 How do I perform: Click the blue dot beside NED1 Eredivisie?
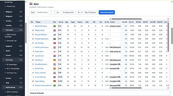tap(5, 92)
